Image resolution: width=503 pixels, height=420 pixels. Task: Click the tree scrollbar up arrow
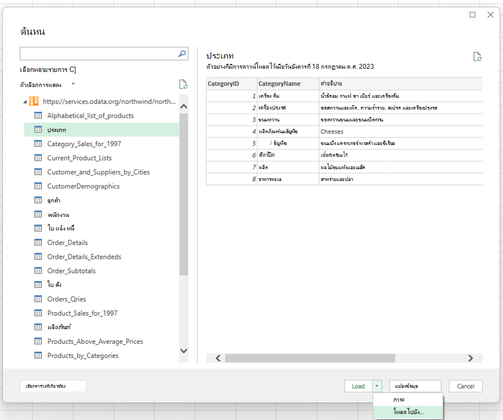click(x=184, y=106)
